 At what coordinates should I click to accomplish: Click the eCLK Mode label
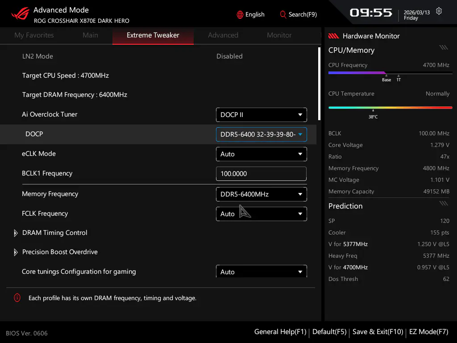tap(39, 154)
